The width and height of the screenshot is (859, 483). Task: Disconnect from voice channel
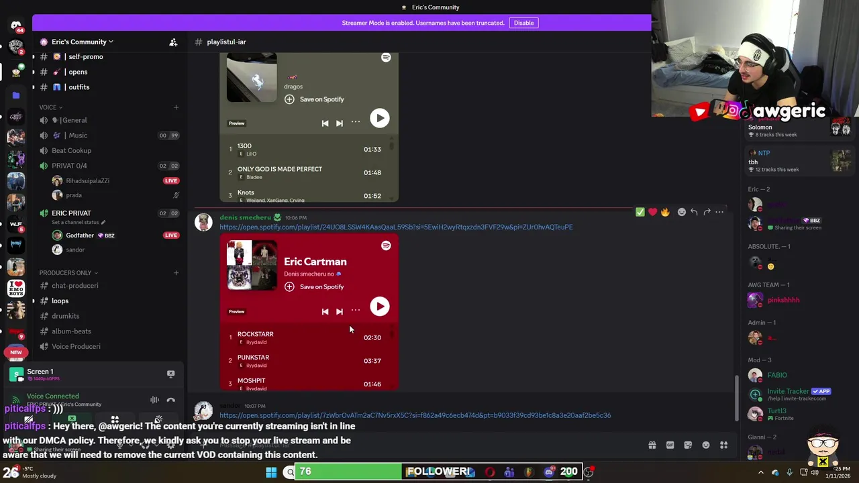170,400
